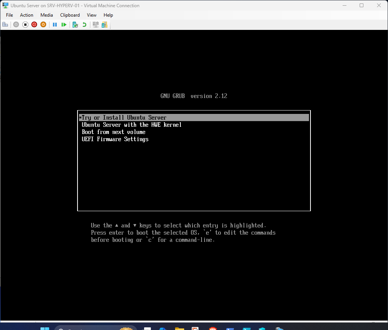
Task: Click the rightmost share toolbar icon
Action: point(104,24)
